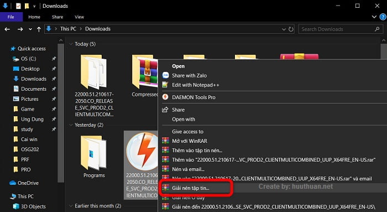
Task: Switch to the Home ribbon tab
Action: pyautogui.click(x=34, y=17)
